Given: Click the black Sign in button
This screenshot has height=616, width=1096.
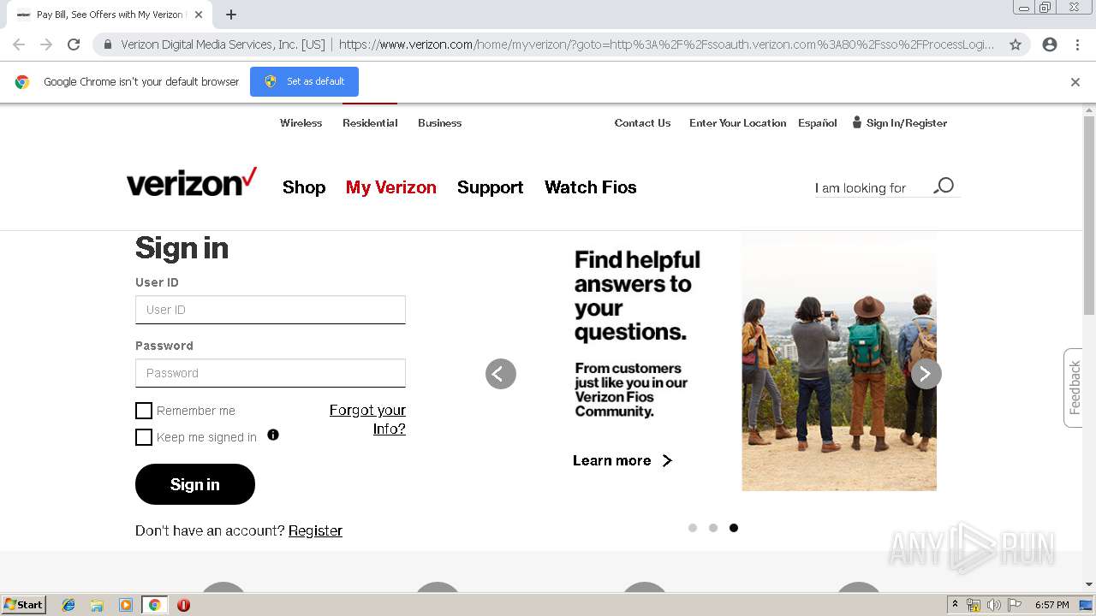Looking at the screenshot, I should pos(195,484).
